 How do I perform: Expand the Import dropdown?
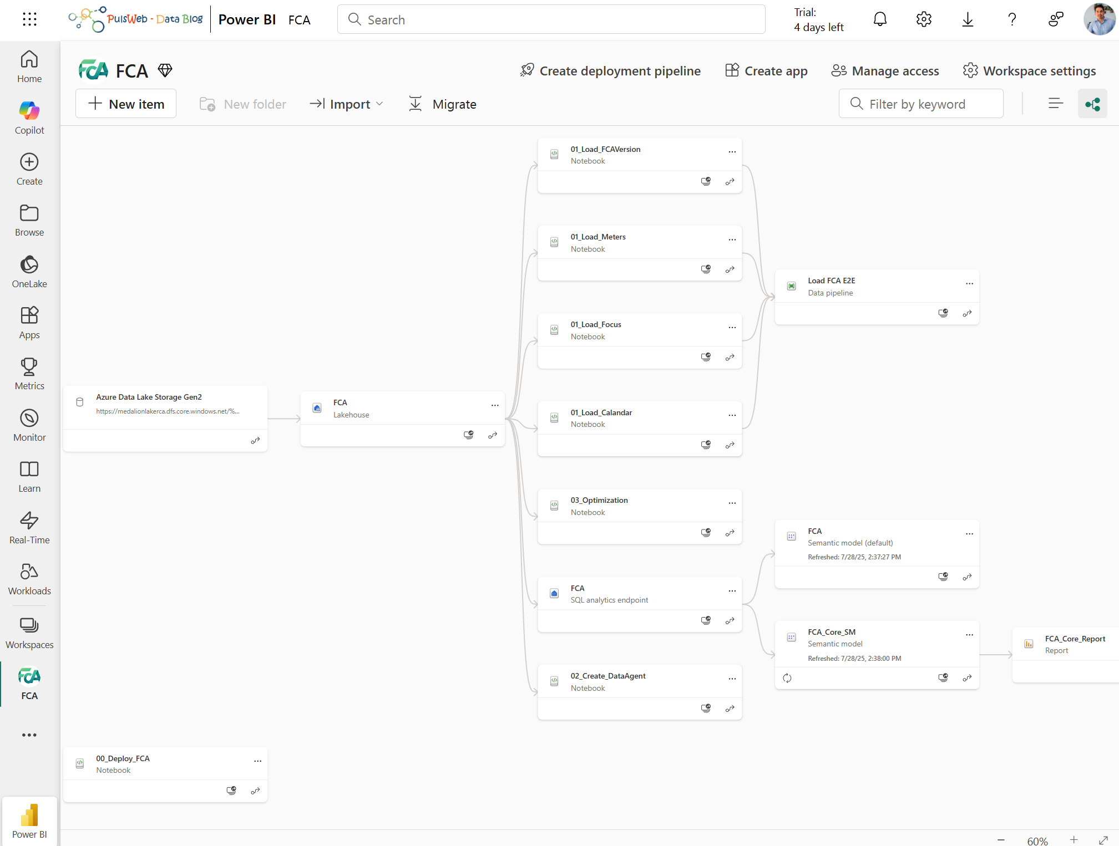347,104
